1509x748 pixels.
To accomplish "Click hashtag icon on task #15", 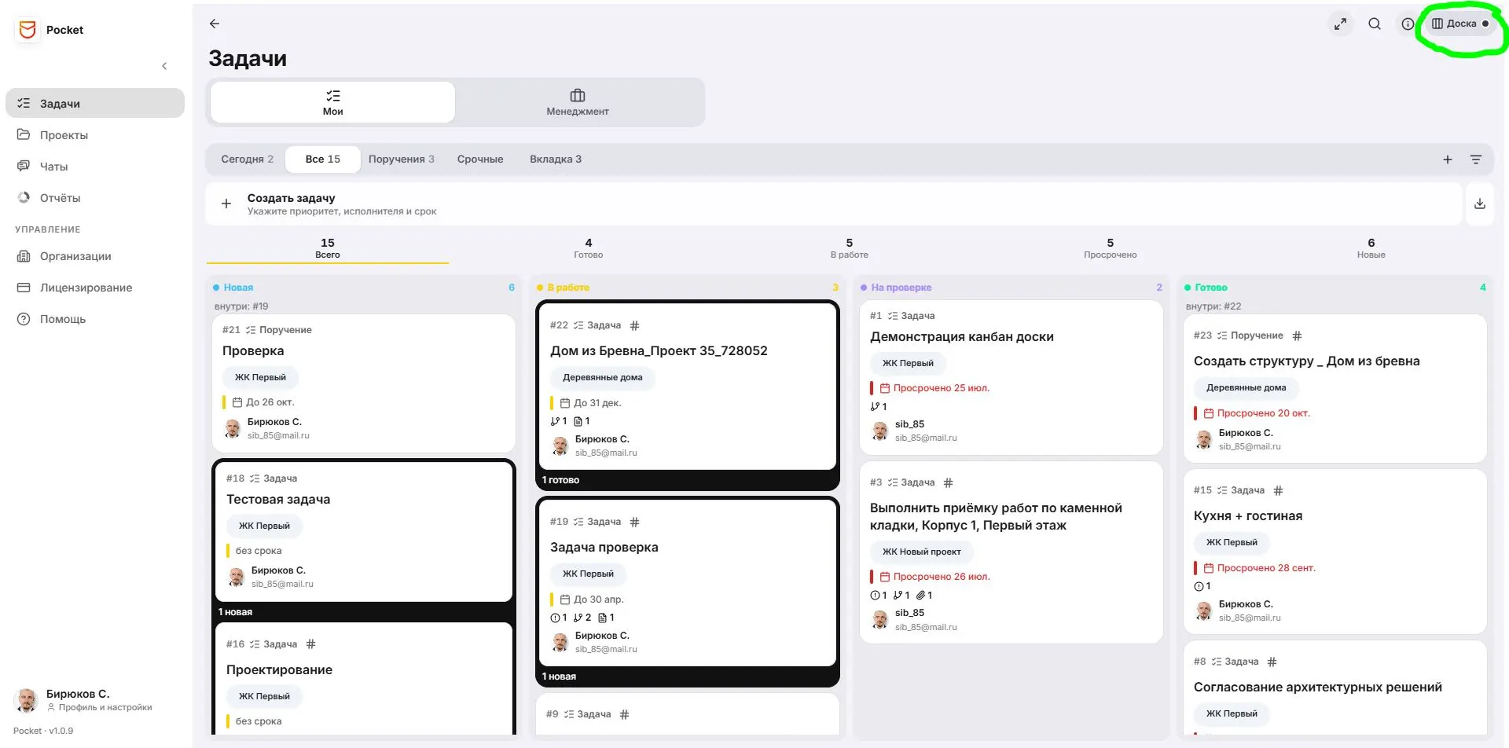I will pos(1278,490).
